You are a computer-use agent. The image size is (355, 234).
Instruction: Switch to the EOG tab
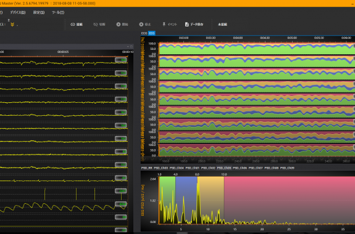(x=144, y=33)
